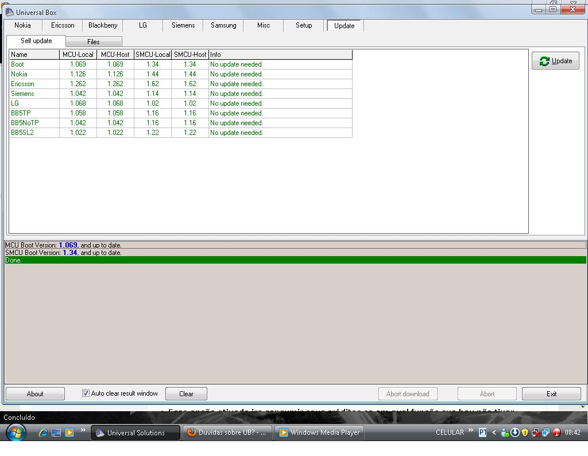Open the Blackberry tab
Screen dimensions: 588x456
pyautogui.click(x=103, y=25)
